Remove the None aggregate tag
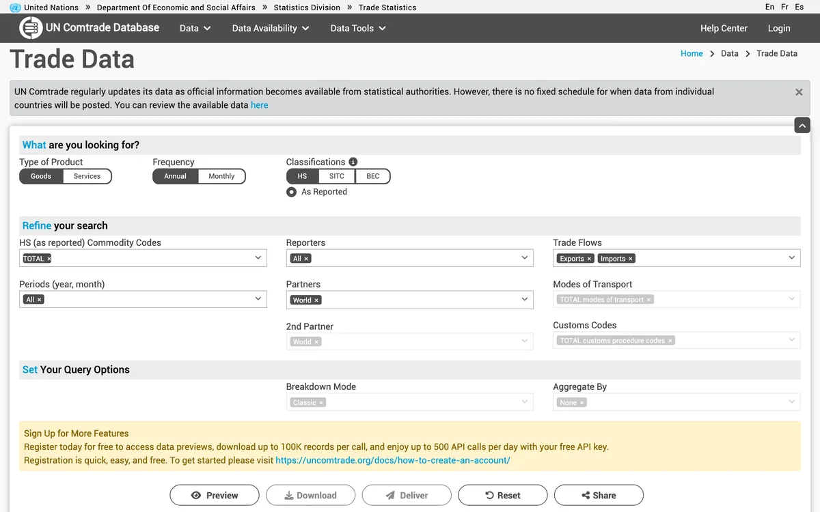Image resolution: width=820 pixels, height=512 pixels. (582, 403)
